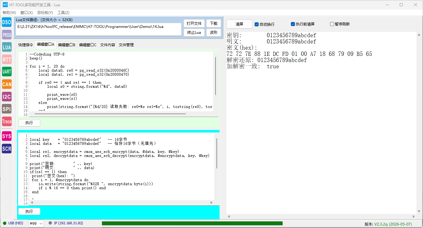423x228 pixels.
Task: Open the LUA script panel
Action: pyautogui.click(x=7, y=47)
